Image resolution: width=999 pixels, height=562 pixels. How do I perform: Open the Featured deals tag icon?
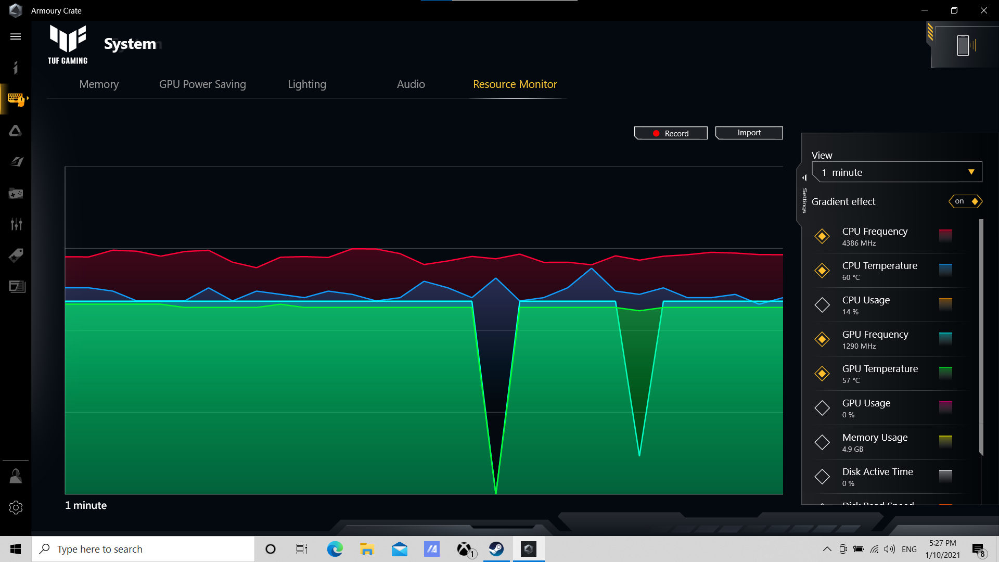(16, 256)
